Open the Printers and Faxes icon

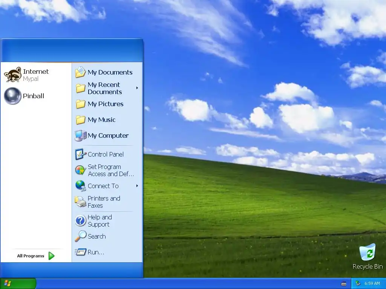(x=81, y=202)
